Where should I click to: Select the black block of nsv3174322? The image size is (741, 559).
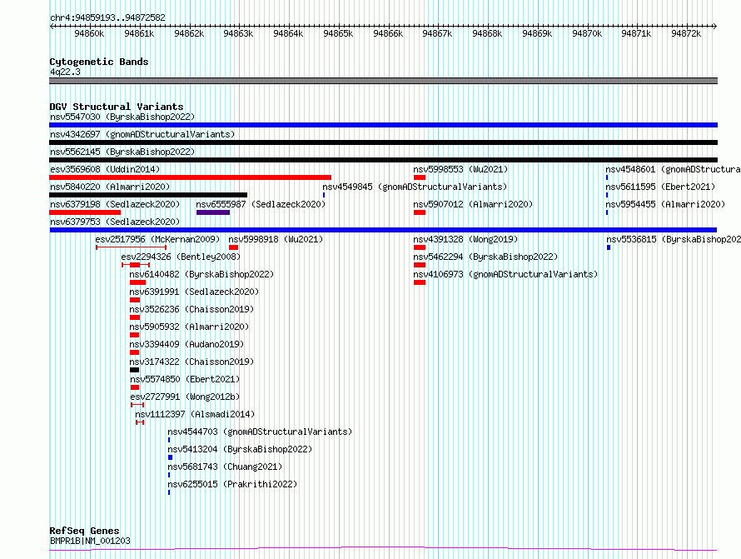tap(134, 370)
